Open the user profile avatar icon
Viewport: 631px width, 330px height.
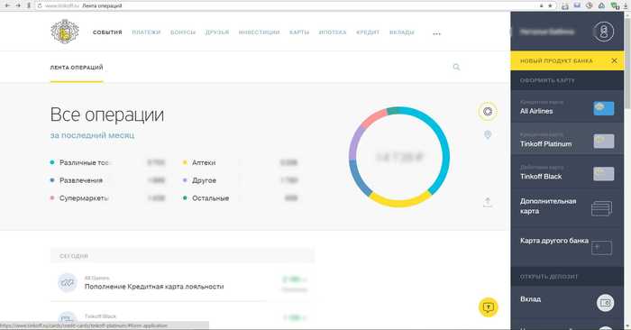click(x=603, y=32)
